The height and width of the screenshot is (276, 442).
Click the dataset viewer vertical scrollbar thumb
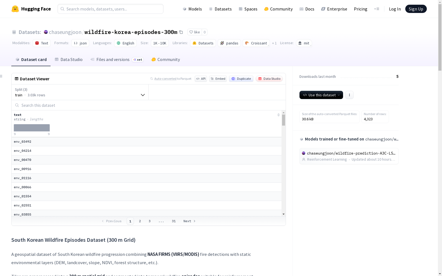click(283, 120)
